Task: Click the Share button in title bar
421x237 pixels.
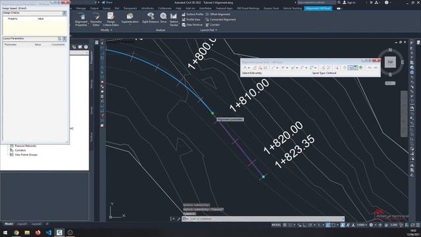Action: tap(107, 2)
